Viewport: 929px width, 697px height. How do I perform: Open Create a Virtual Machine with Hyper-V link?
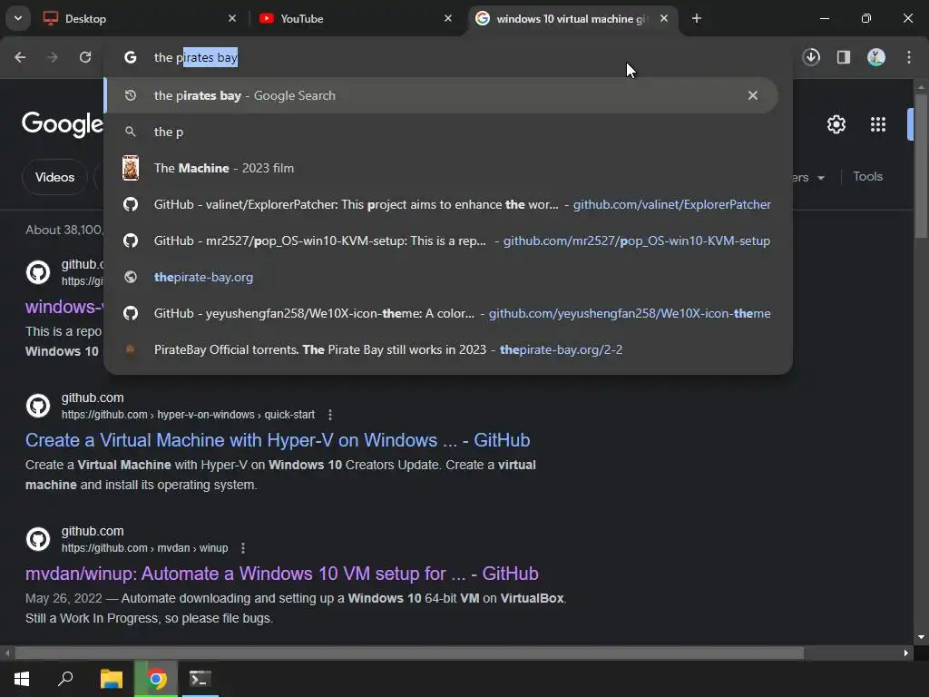(x=278, y=440)
